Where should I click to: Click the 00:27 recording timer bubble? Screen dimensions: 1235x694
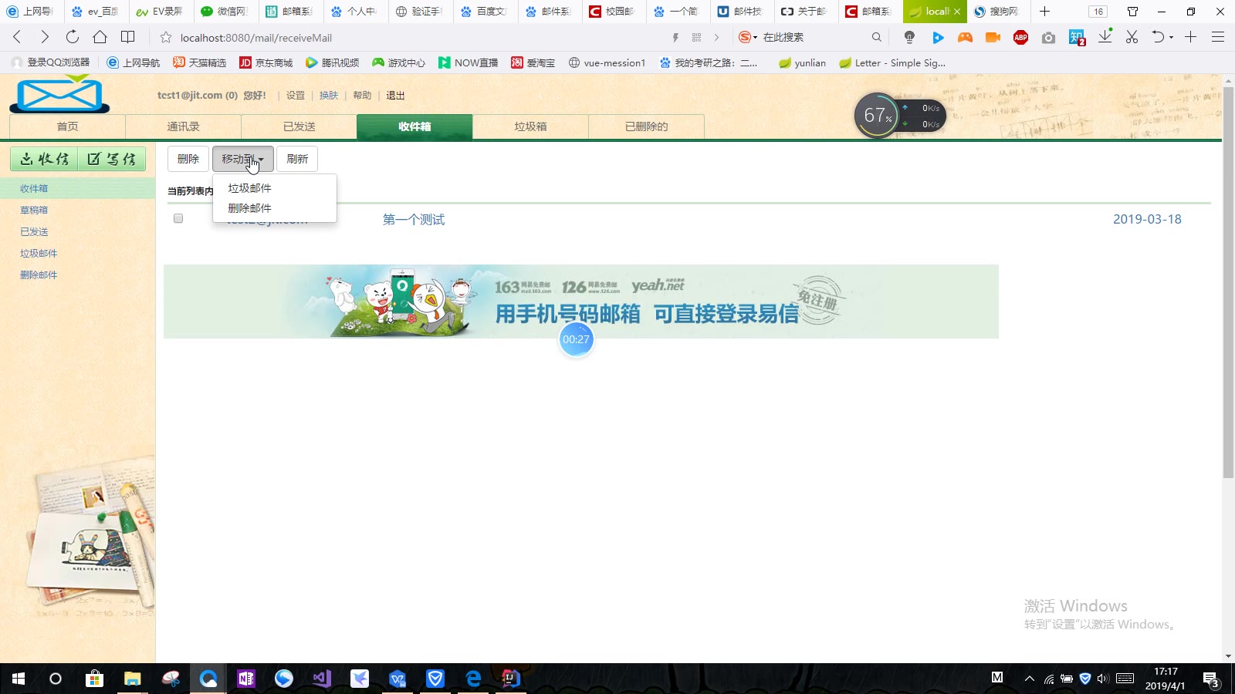click(x=576, y=339)
